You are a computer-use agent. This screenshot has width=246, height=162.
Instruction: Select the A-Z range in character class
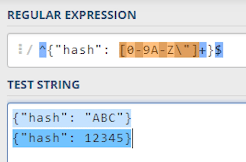163,50
